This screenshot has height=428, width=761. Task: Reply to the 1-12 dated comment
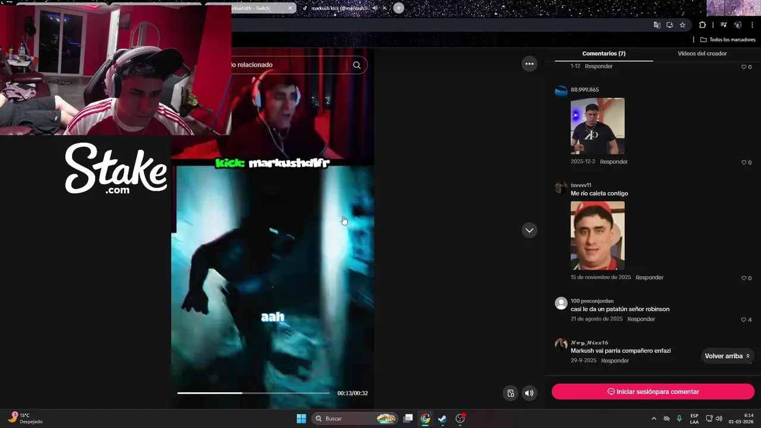pos(599,66)
